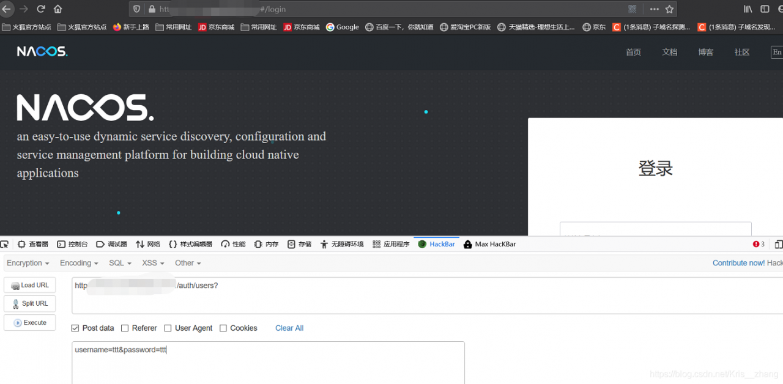This screenshot has height=384, width=783.
Task: Open the 百度一下，你就知道 bookmark
Action: (399, 27)
